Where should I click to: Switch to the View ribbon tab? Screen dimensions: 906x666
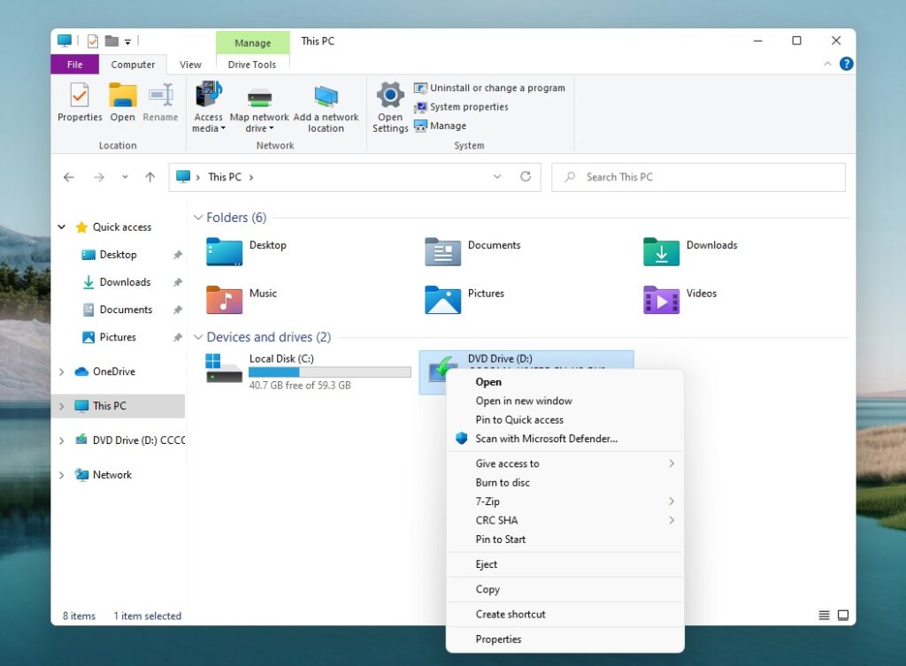pos(190,64)
